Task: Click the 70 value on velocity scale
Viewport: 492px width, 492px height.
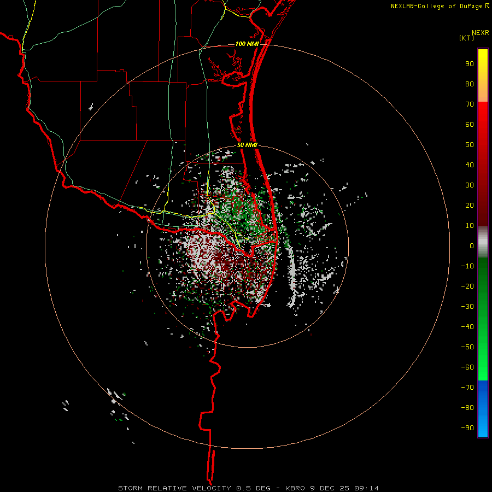Action: pos(470,104)
